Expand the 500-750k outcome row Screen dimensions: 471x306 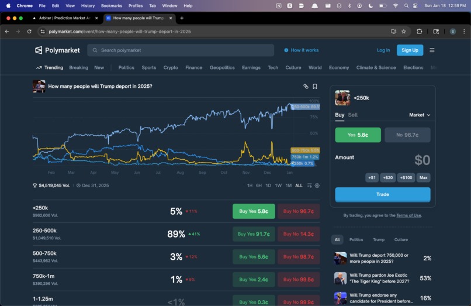click(x=176, y=257)
